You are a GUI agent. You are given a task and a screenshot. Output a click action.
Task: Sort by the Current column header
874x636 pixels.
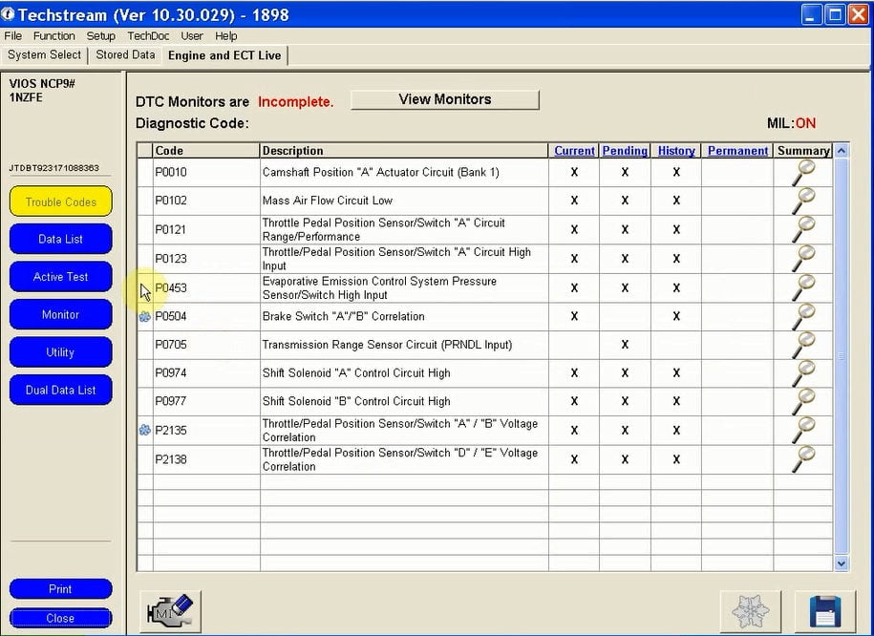coord(574,151)
